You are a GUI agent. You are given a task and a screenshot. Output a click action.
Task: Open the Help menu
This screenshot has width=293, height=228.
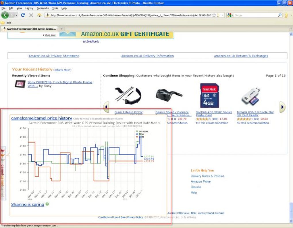pyautogui.click(x=64, y=8)
